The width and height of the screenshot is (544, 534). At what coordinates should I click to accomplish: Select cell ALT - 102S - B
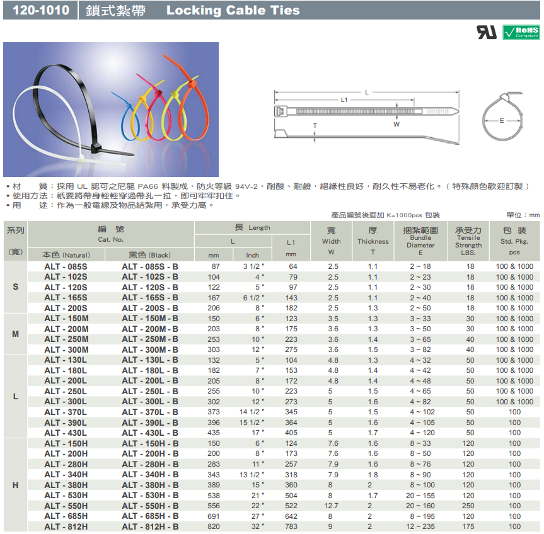point(150,277)
